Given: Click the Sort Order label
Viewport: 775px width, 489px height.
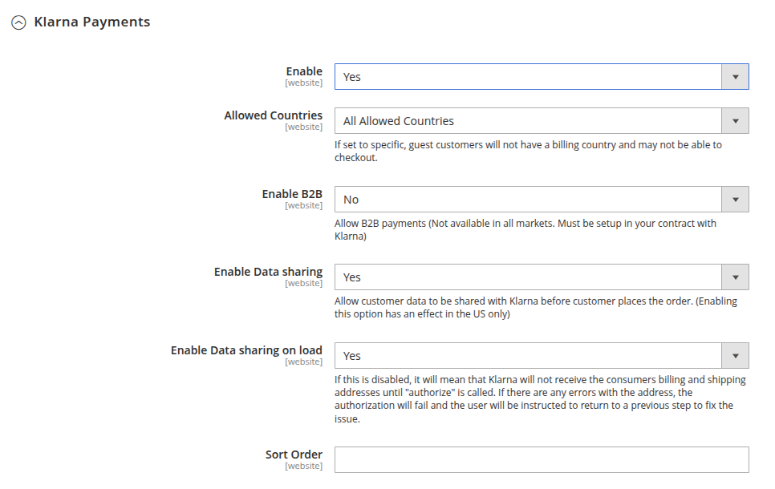Looking at the screenshot, I should pyautogui.click(x=294, y=455).
